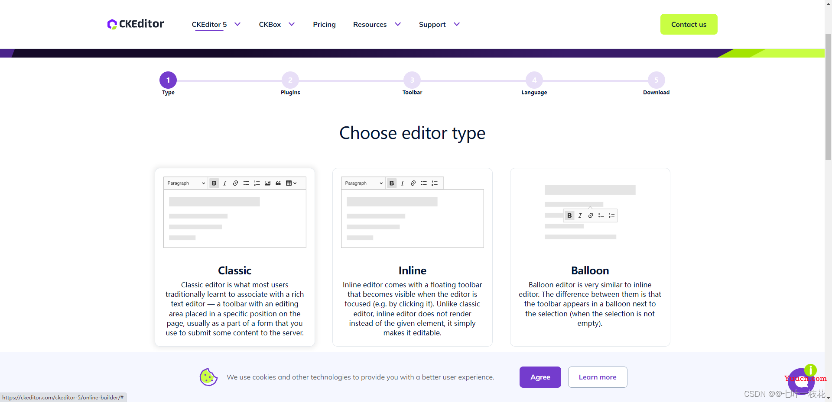Image resolution: width=832 pixels, height=402 pixels.
Task: Expand the CKEditor 5 menu chevron
Action: [237, 24]
